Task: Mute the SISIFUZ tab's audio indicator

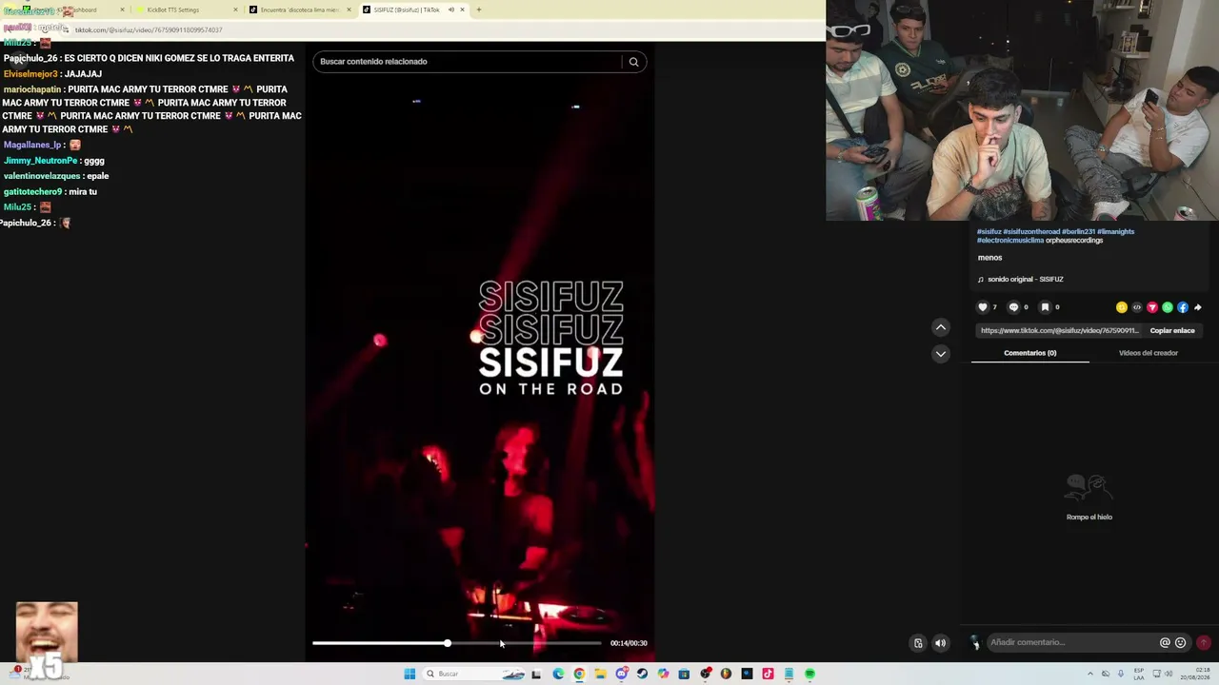Action: pos(451,10)
